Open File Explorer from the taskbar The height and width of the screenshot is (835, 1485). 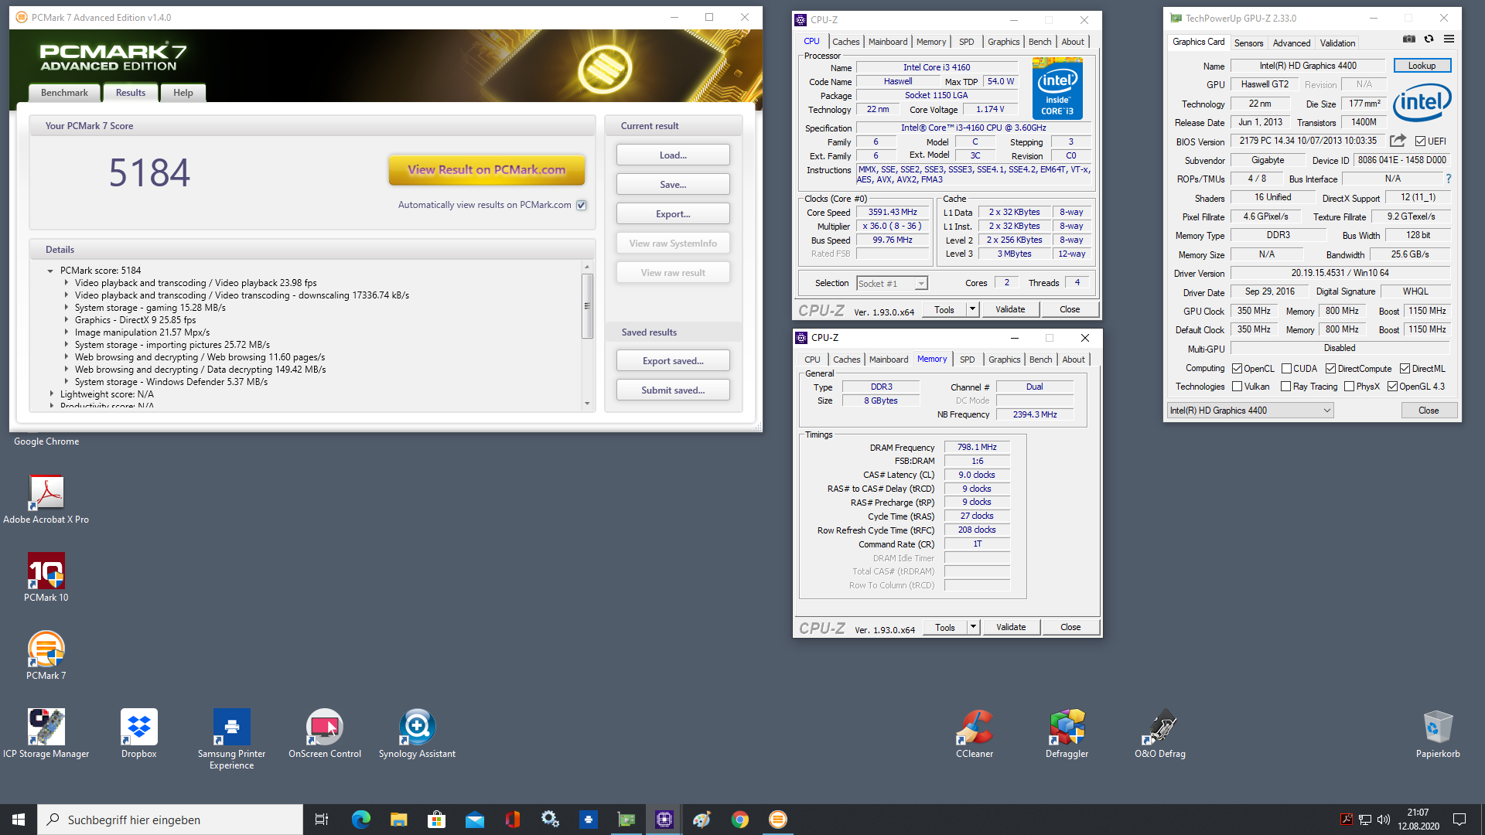click(x=399, y=820)
